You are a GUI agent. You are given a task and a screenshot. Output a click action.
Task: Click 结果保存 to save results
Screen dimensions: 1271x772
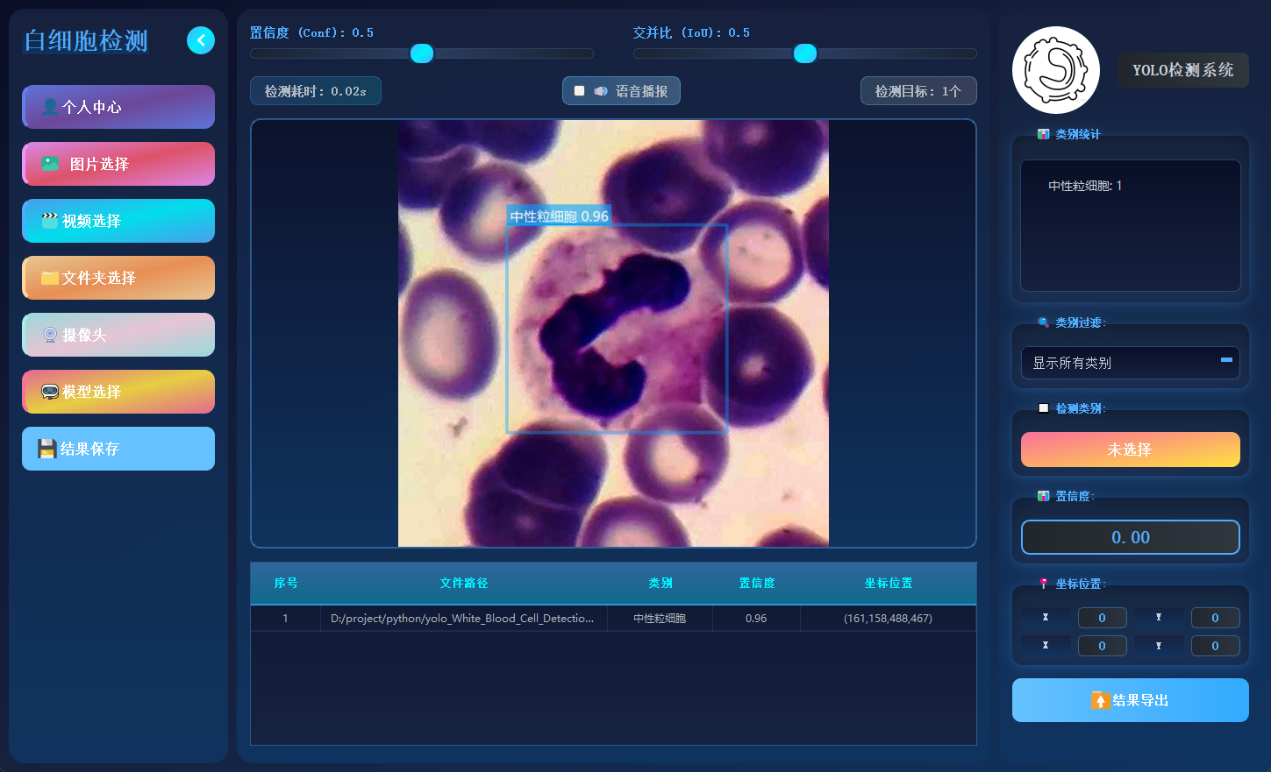pyautogui.click(x=118, y=449)
